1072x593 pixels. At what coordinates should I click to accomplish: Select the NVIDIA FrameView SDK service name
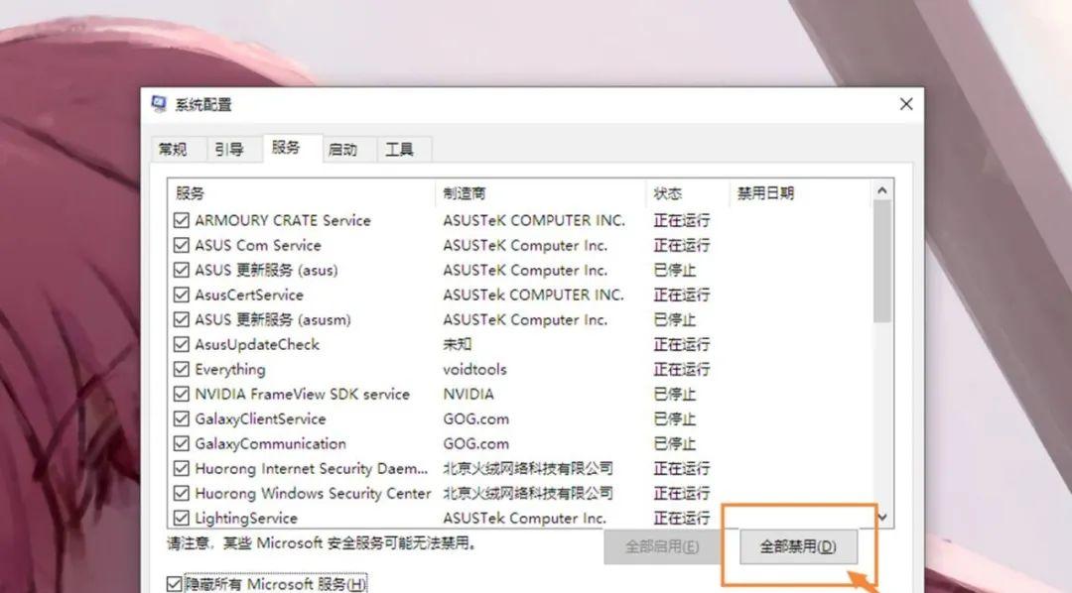click(x=302, y=394)
